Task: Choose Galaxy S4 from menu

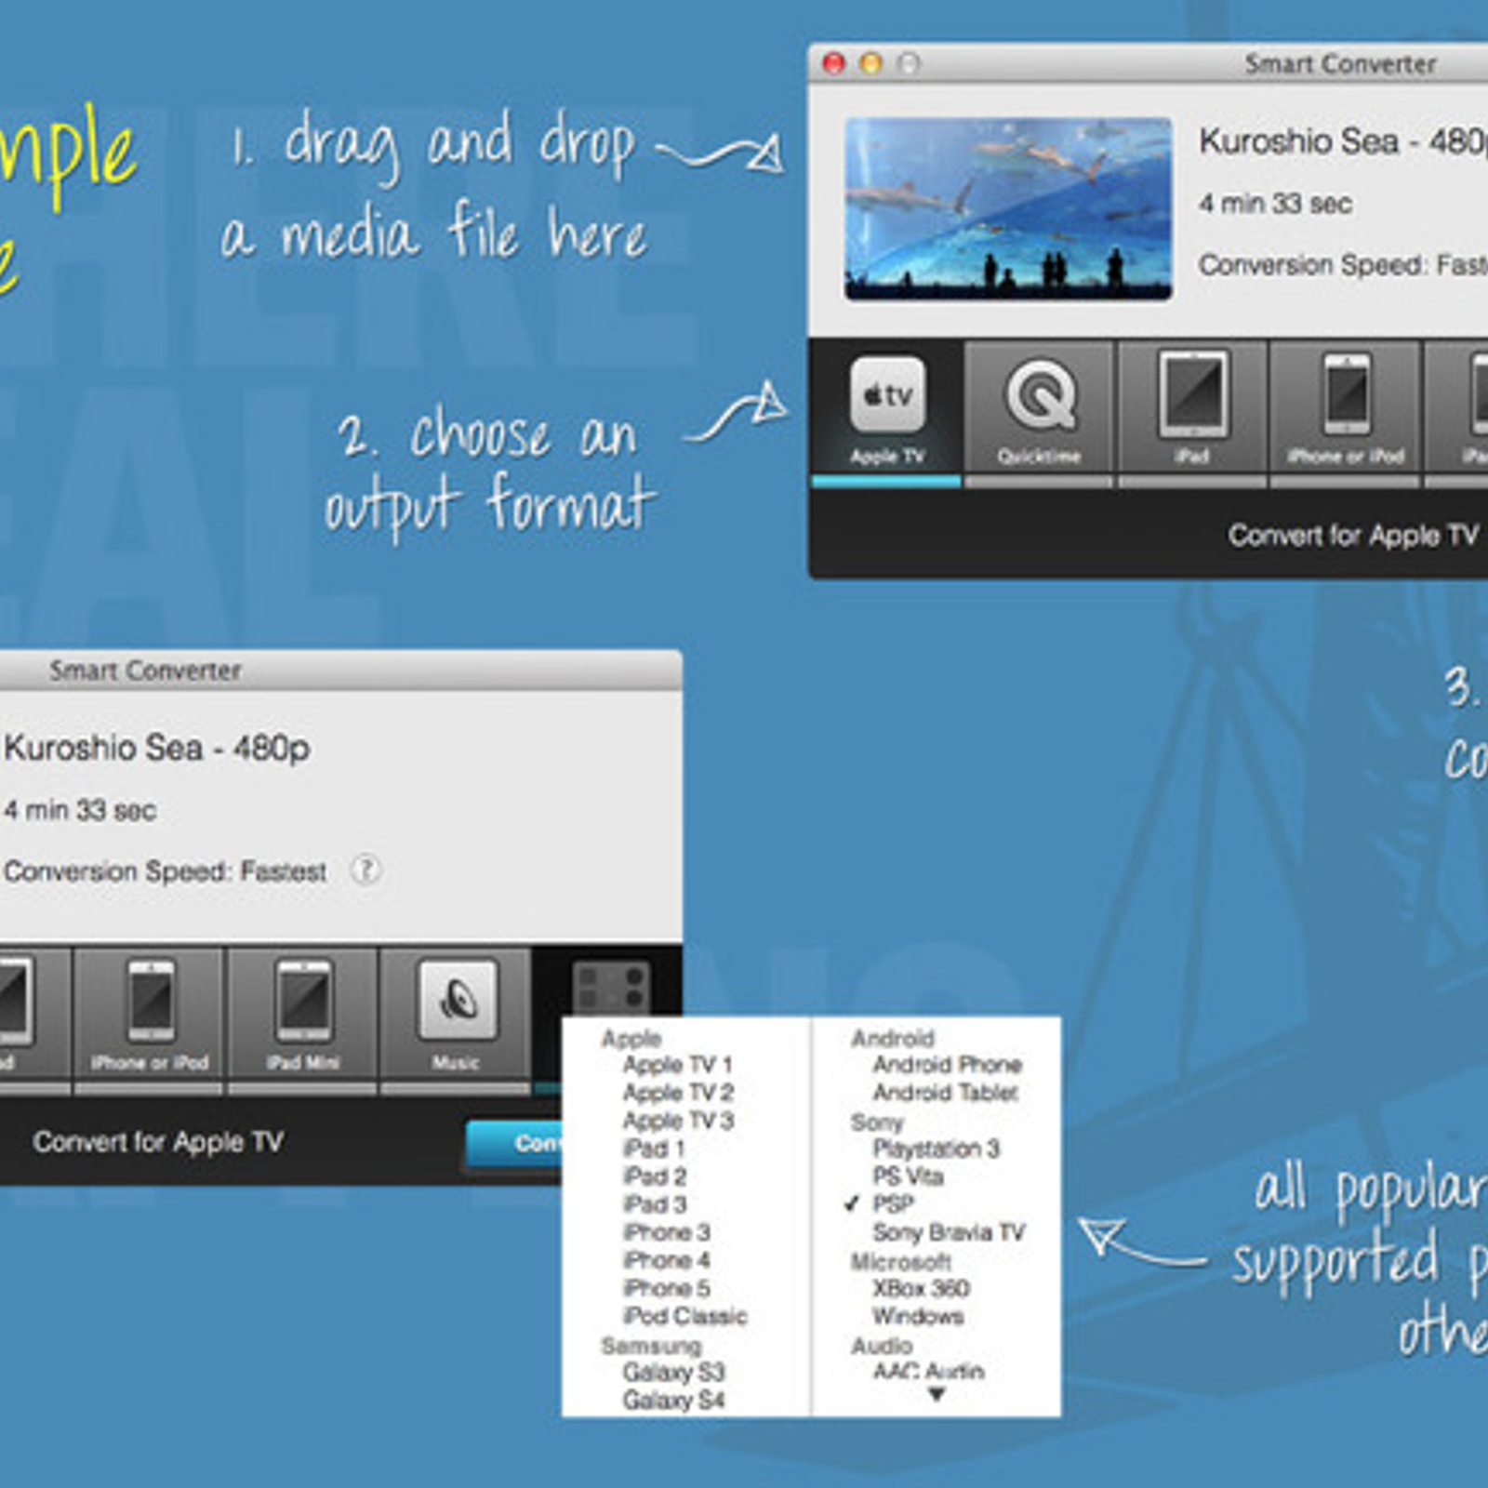Action: coord(673,1400)
